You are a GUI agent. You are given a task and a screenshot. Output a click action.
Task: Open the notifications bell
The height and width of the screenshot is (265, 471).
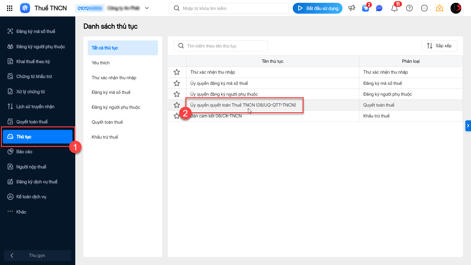[x=394, y=8]
